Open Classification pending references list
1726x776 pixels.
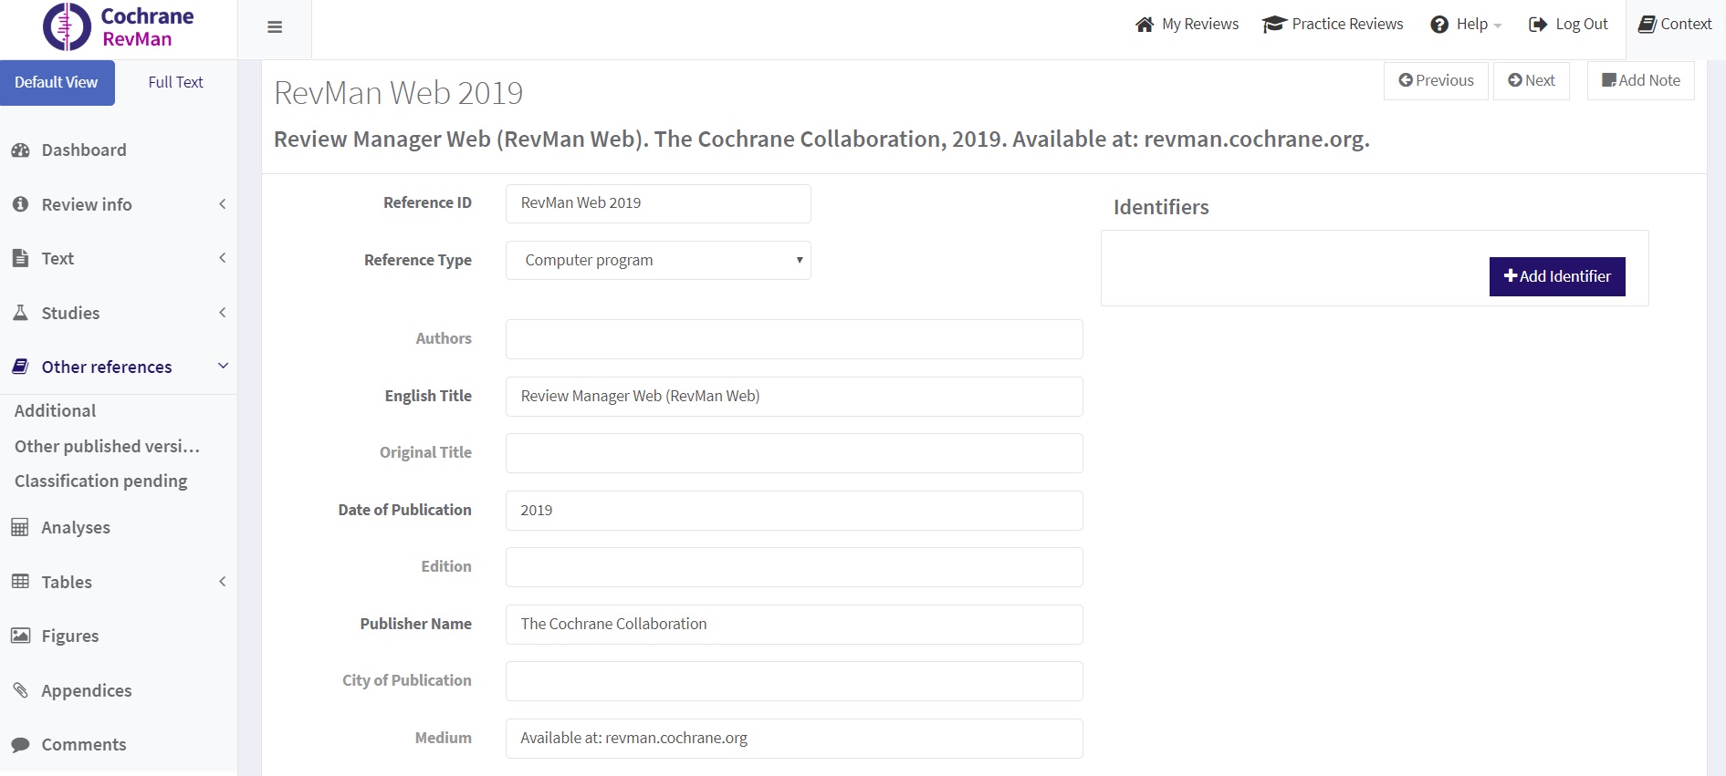coord(100,481)
